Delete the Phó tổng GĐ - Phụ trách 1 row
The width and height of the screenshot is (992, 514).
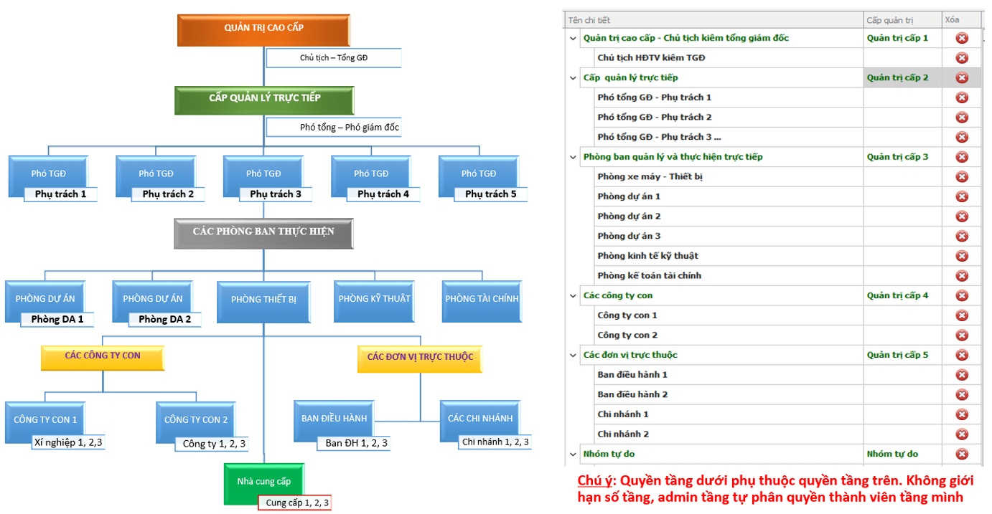click(962, 97)
